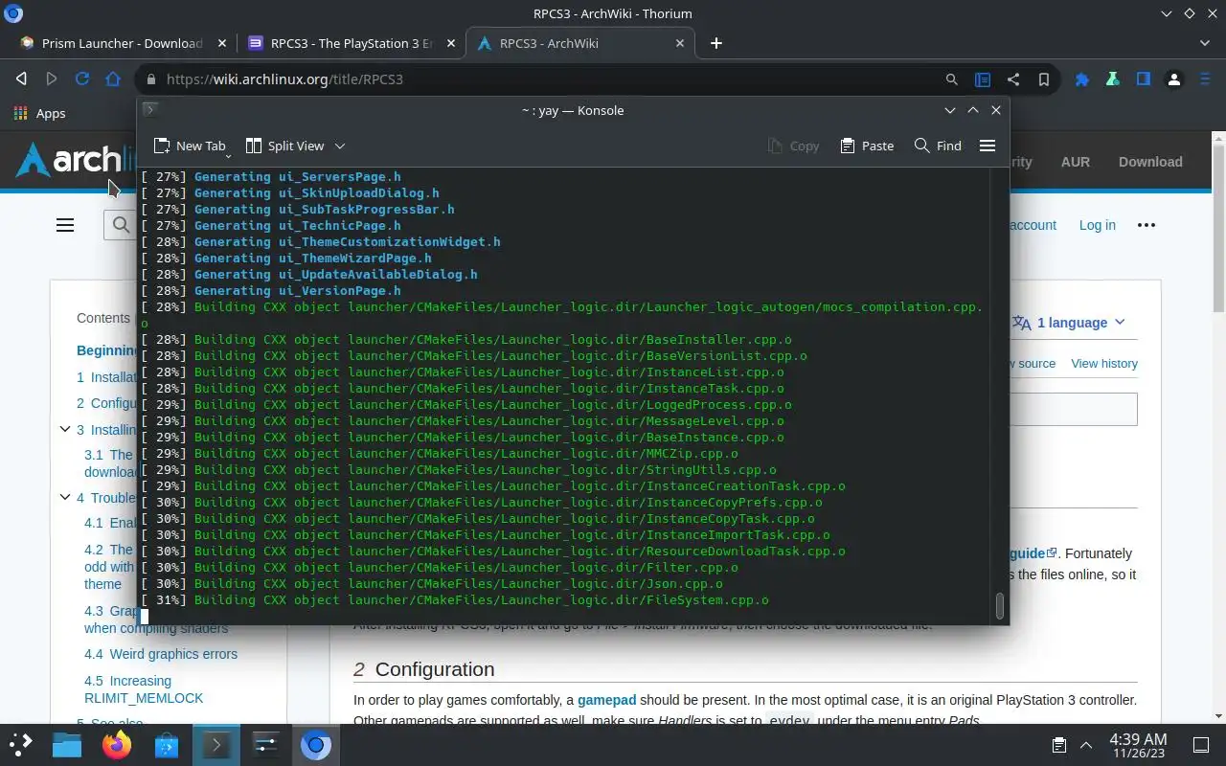
Task: Open the Download link in Arch header
Action: coord(1150,162)
